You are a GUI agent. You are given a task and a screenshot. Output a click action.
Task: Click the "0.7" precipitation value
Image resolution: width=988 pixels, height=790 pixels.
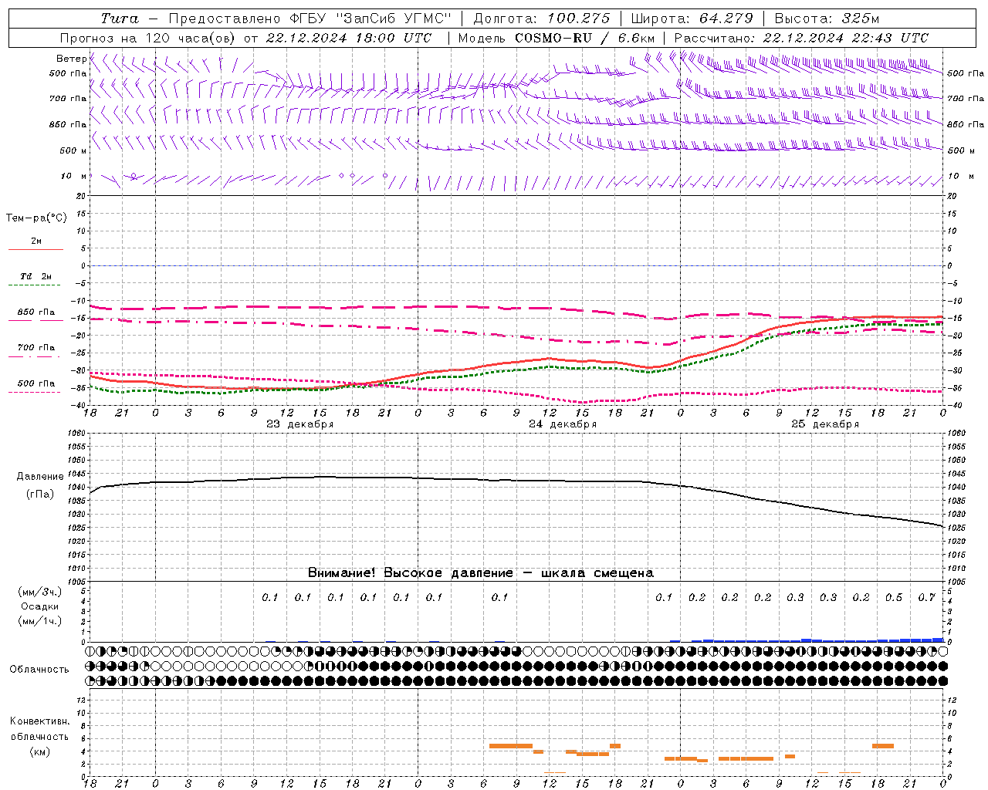click(x=926, y=598)
